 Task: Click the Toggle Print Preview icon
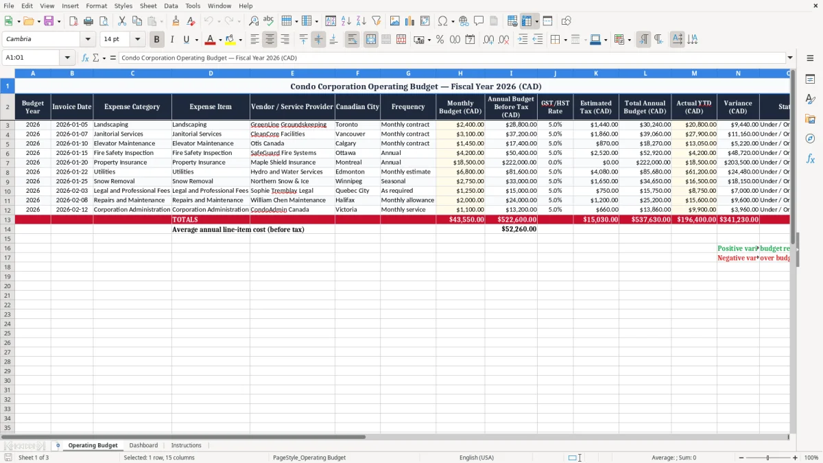[104, 21]
